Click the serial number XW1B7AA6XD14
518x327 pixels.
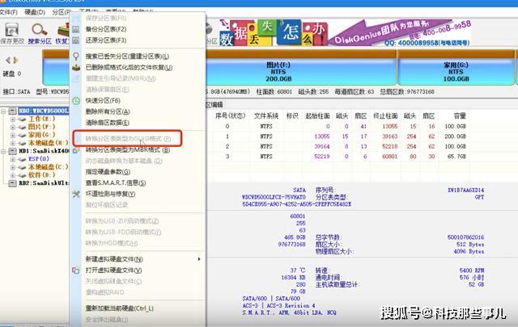(x=465, y=191)
